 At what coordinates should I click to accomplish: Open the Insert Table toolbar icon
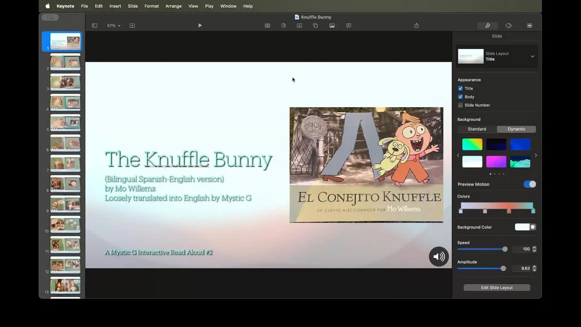[267, 25]
